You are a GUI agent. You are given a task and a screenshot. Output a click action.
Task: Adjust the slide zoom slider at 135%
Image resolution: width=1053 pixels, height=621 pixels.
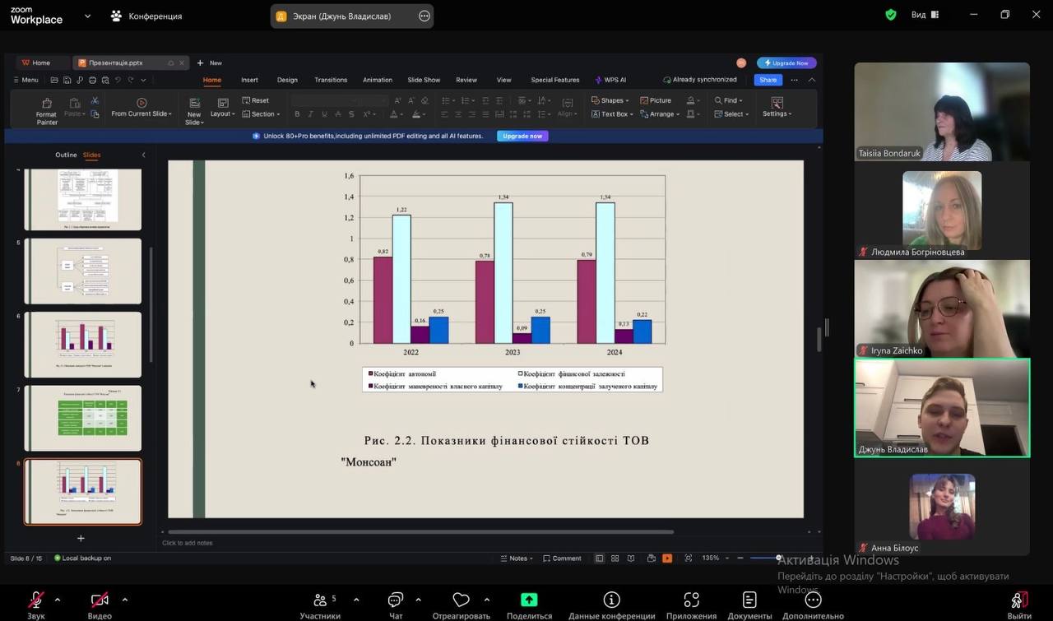[x=778, y=558]
